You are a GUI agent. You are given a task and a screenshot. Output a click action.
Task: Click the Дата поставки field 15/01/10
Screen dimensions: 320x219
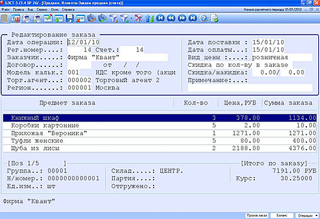click(268, 42)
